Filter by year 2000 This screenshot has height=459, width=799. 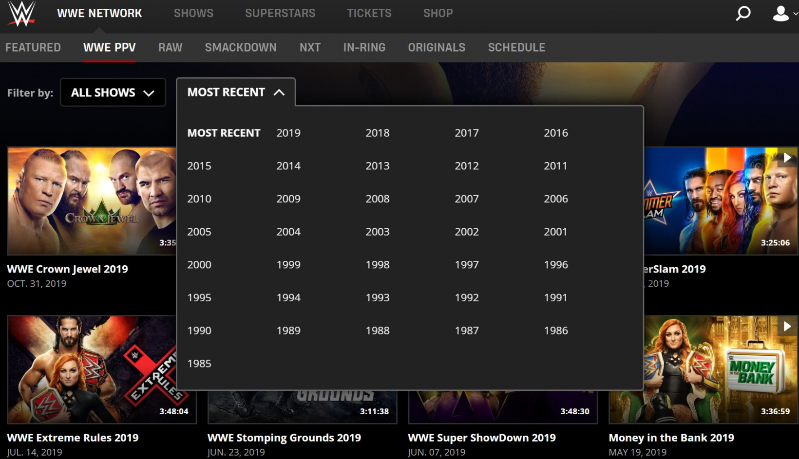pos(199,265)
